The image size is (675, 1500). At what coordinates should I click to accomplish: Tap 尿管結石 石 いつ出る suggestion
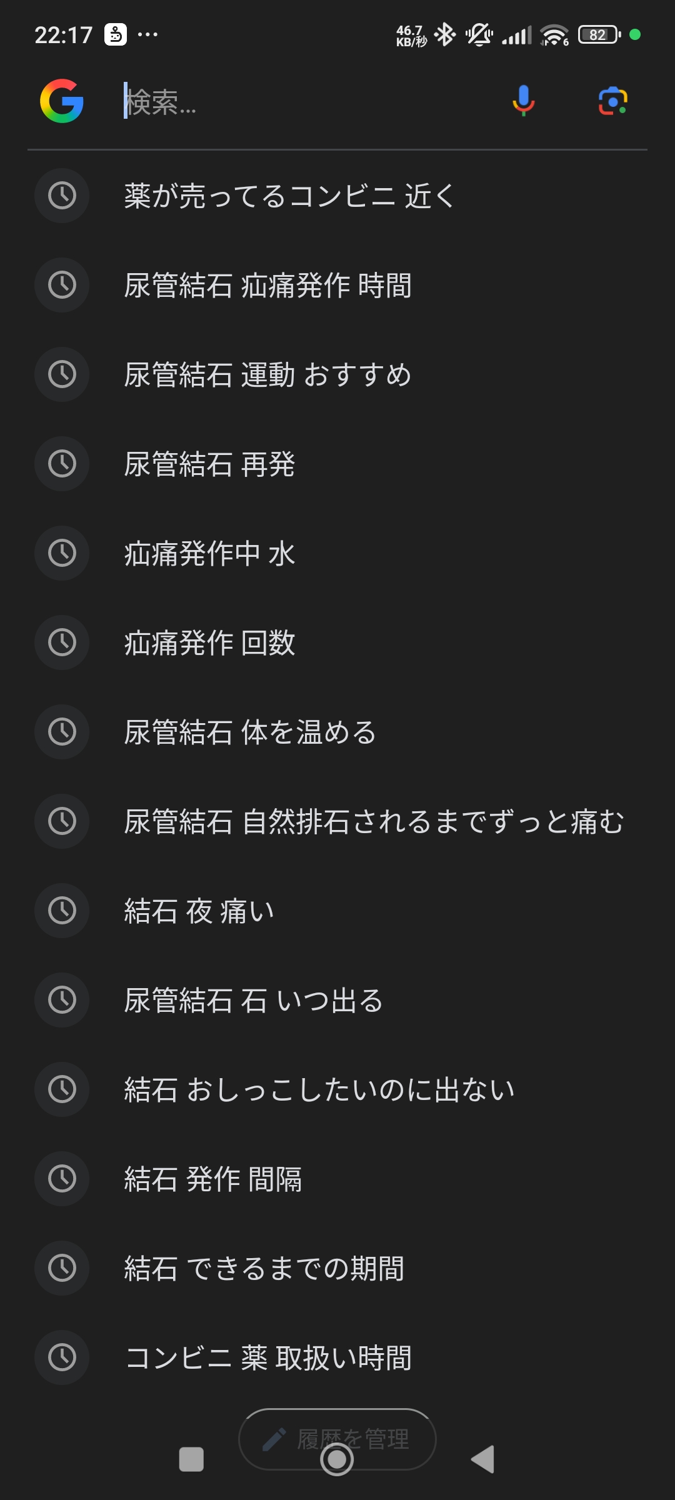(253, 1001)
